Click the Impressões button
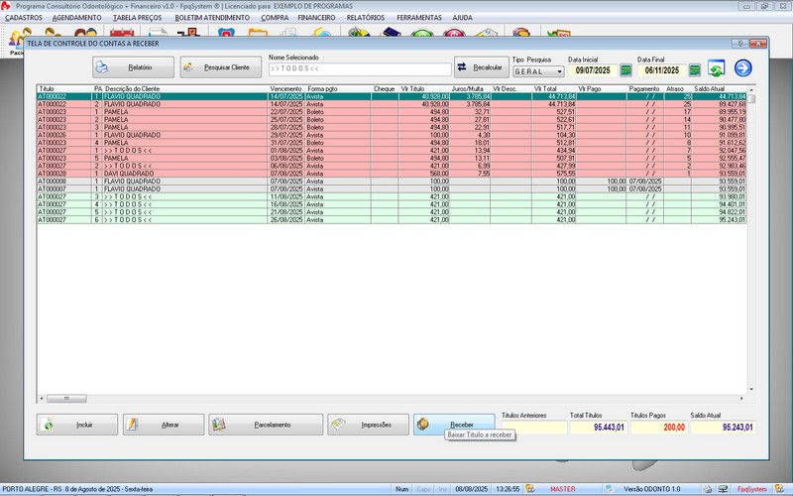Screen dimensions: 793x496 (x=368, y=425)
